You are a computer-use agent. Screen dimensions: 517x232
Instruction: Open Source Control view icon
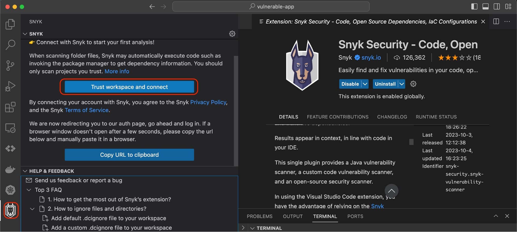pos(10,65)
